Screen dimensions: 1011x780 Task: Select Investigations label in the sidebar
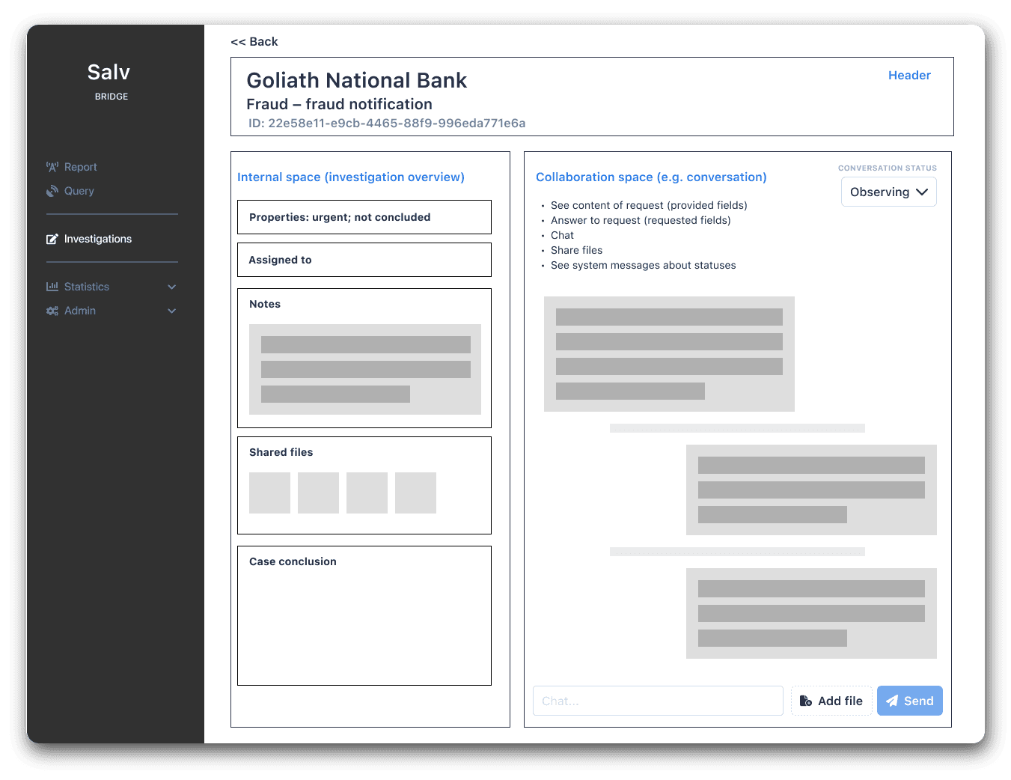pyautogui.click(x=98, y=239)
